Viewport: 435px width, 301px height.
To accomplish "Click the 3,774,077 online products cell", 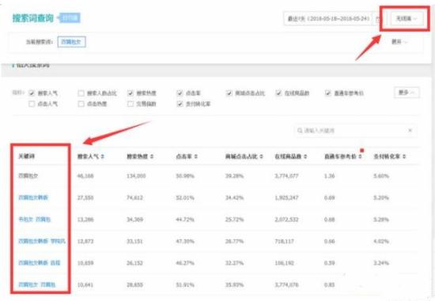I will tap(286, 176).
